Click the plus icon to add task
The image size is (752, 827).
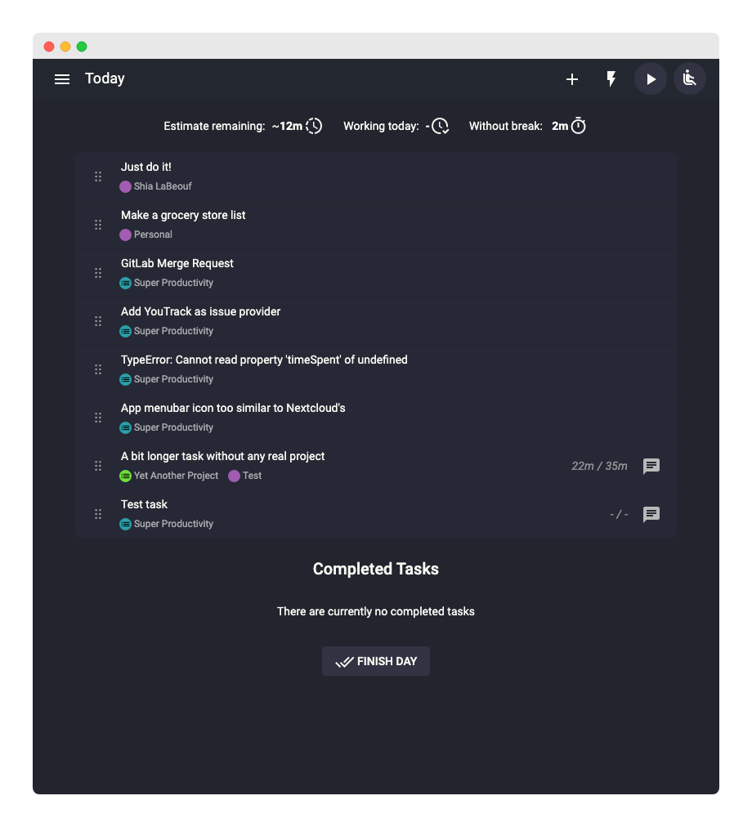tap(572, 79)
